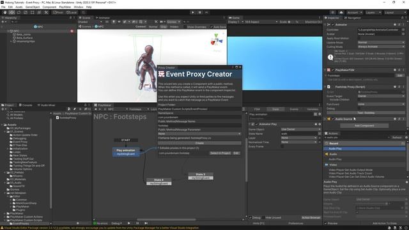Toggle the Auto Save checkbox
Viewport: 409px width, 230px height.
212,27
